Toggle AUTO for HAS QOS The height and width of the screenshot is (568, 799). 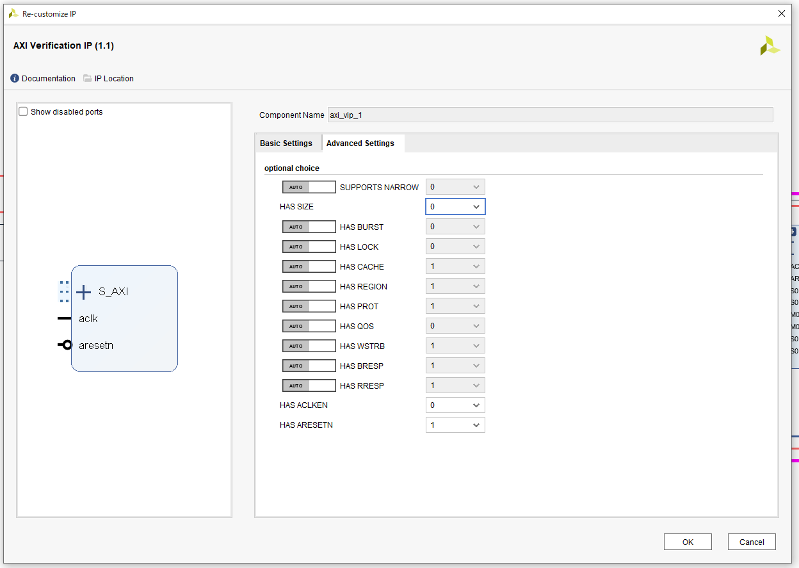point(309,325)
